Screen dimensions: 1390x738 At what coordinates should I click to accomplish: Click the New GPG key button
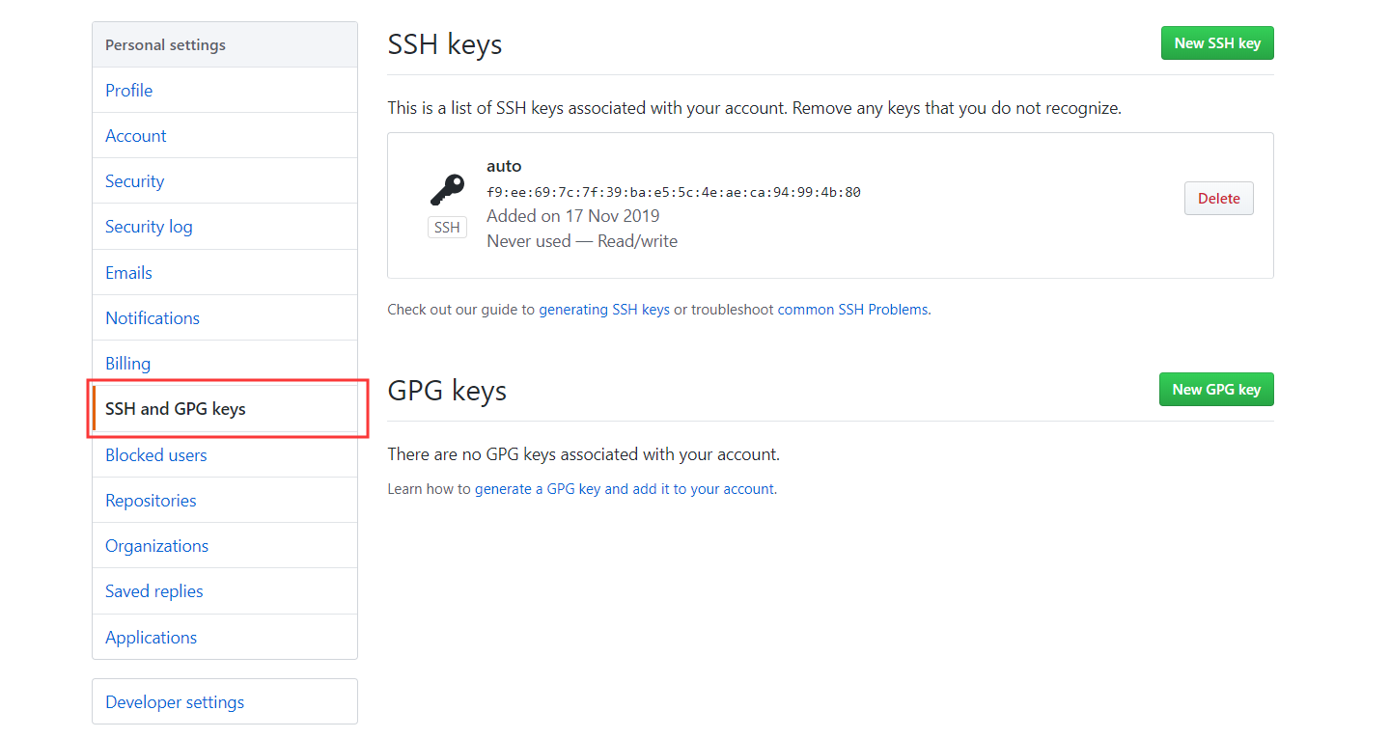pyautogui.click(x=1216, y=389)
